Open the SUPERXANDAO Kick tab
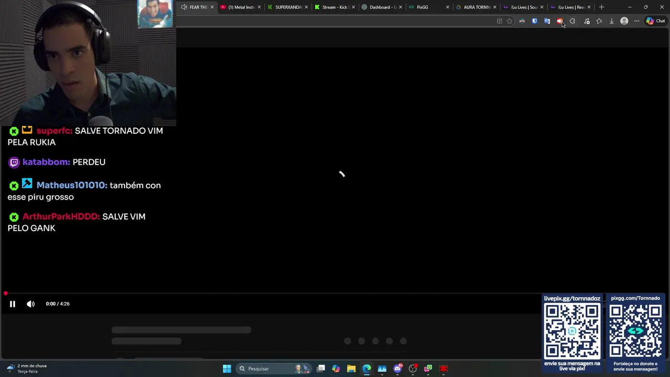 (x=288, y=7)
